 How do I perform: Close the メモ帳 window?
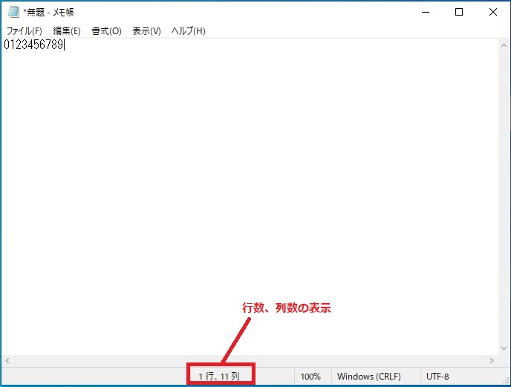[x=493, y=13]
